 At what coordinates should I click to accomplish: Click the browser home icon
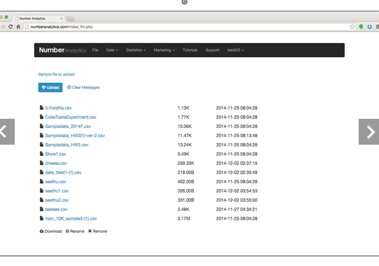point(19,26)
